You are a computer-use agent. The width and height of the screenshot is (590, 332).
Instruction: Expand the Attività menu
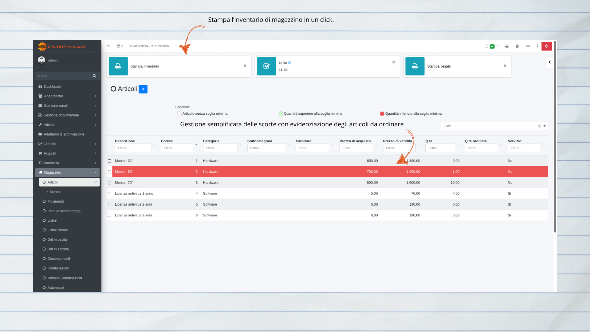click(67, 124)
